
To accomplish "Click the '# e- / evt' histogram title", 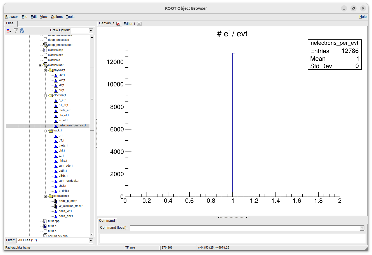I will (x=232, y=34).
